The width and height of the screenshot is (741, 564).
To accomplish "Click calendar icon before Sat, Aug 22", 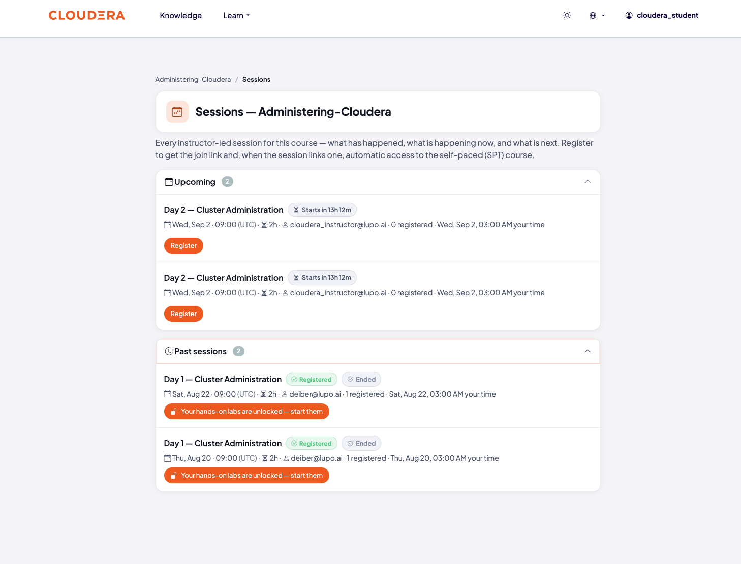I will pos(167,394).
